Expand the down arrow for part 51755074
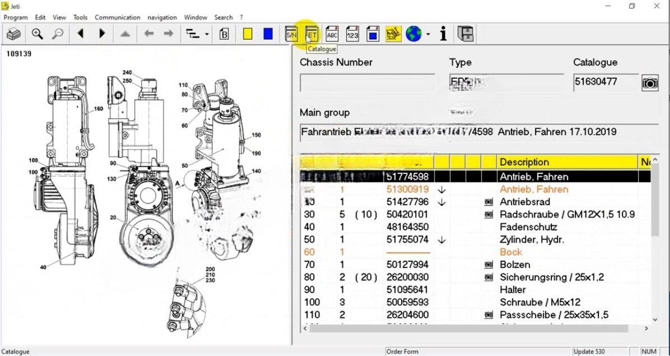Image resolution: width=670 pixels, height=356 pixels. (441, 240)
